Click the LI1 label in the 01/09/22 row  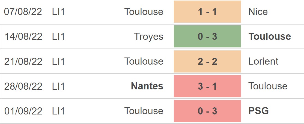click(x=58, y=111)
